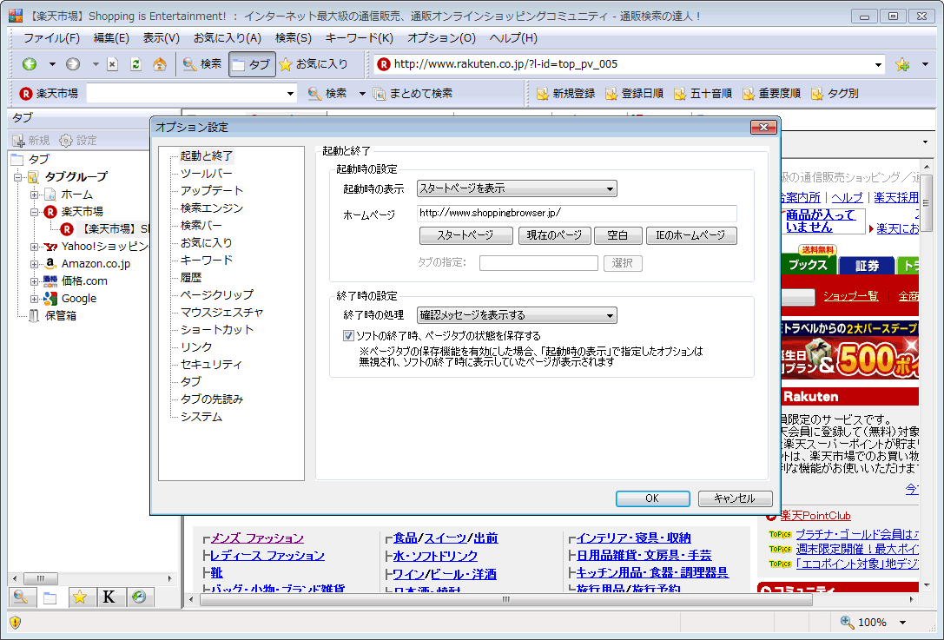
Task: Click まとめて検索 batch search icon
Action: 413,93
